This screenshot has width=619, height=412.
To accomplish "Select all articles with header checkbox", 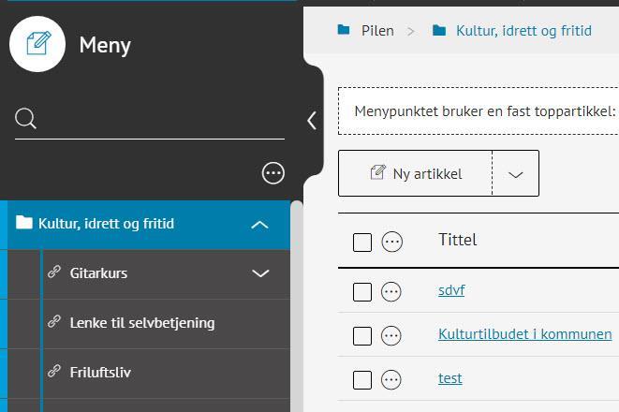I will point(362,243).
